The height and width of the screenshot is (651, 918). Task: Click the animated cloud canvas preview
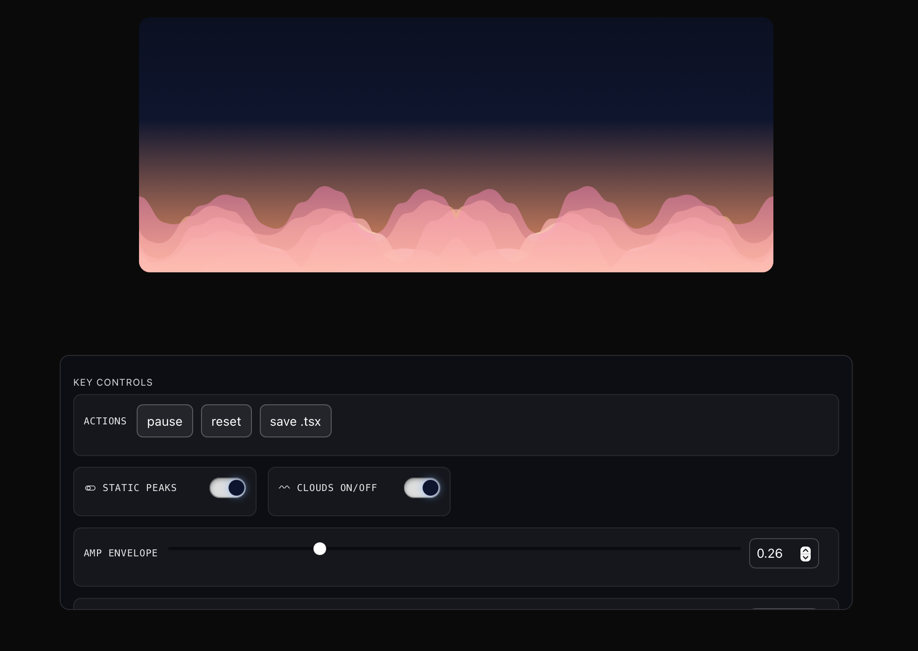pyautogui.click(x=456, y=145)
